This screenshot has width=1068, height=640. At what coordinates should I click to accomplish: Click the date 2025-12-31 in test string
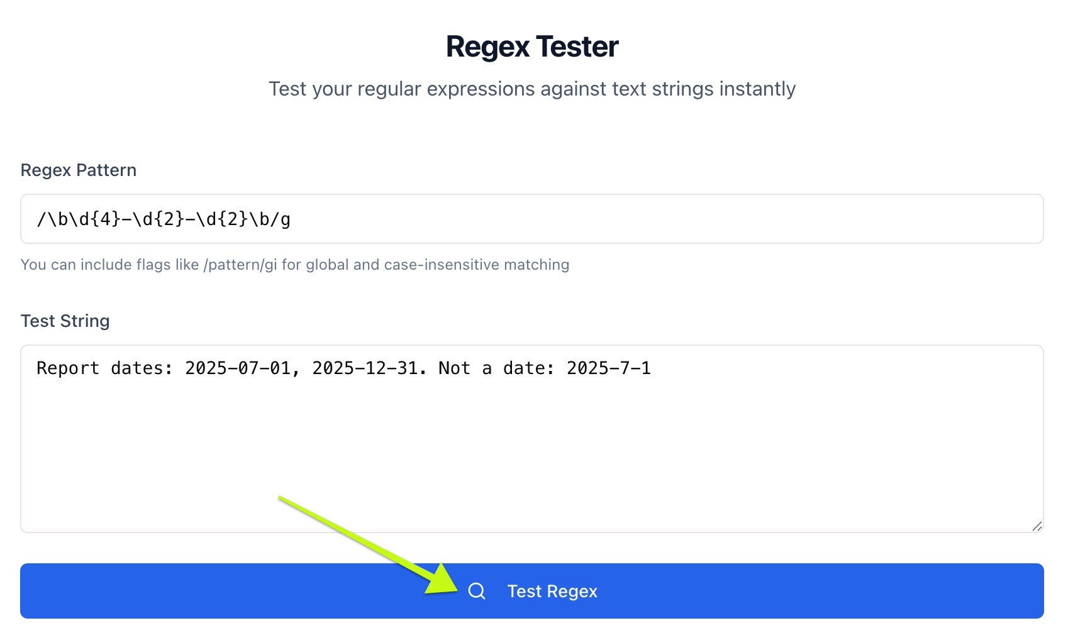coord(365,368)
